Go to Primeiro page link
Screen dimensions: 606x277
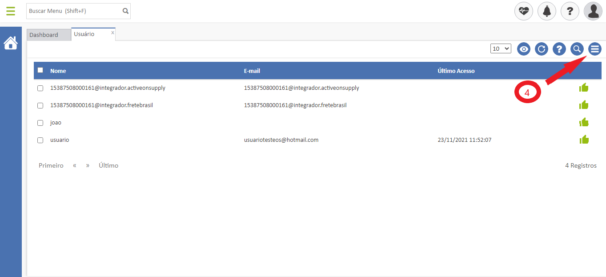tap(51, 165)
